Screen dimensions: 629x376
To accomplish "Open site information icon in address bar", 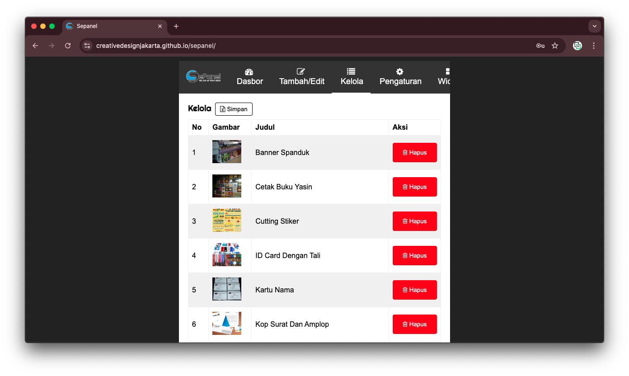I will click(x=88, y=46).
